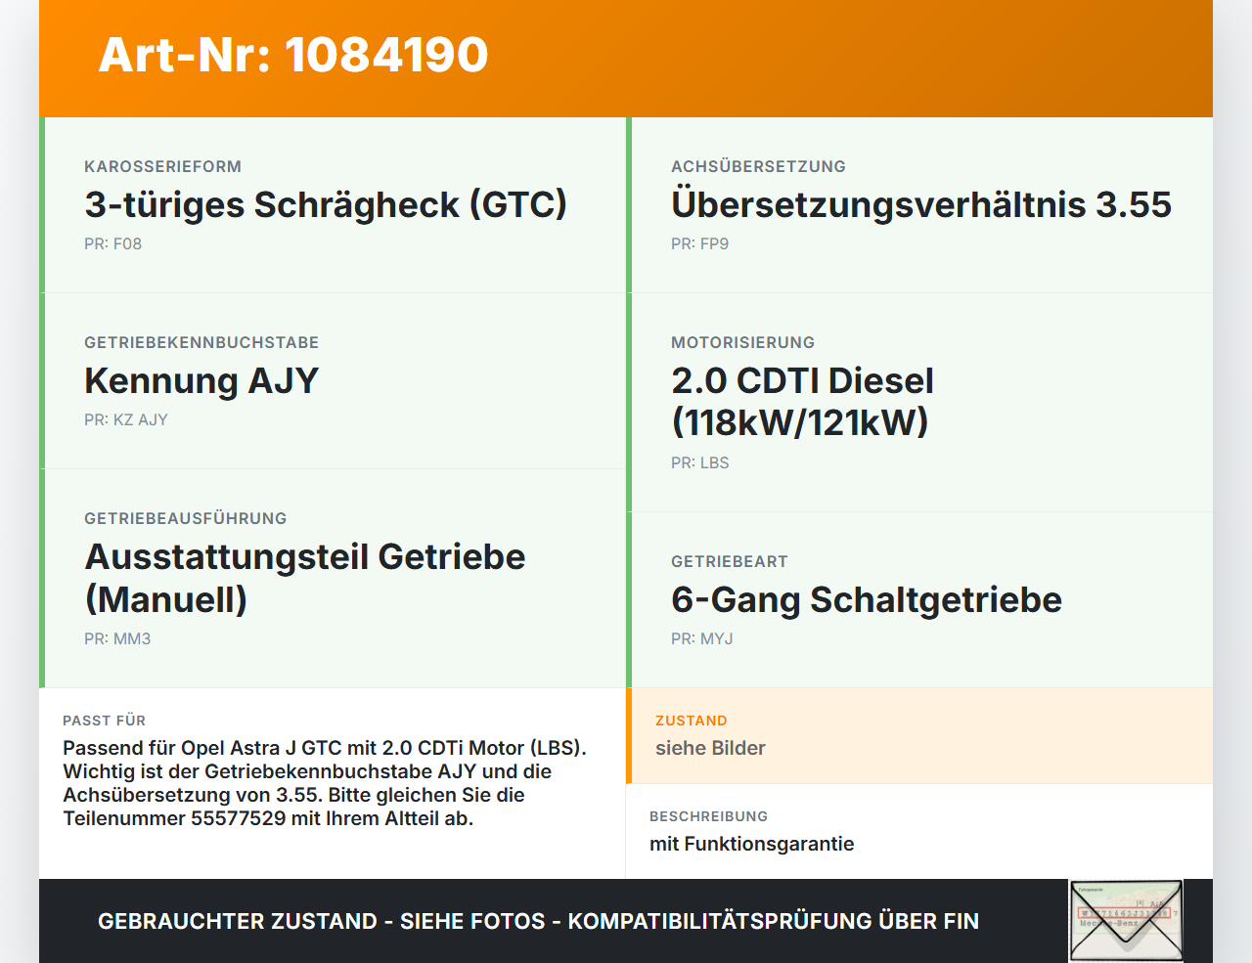Click the envelope document thumbnail in footer
Viewport: 1252px width, 963px height.
[x=1126, y=921]
